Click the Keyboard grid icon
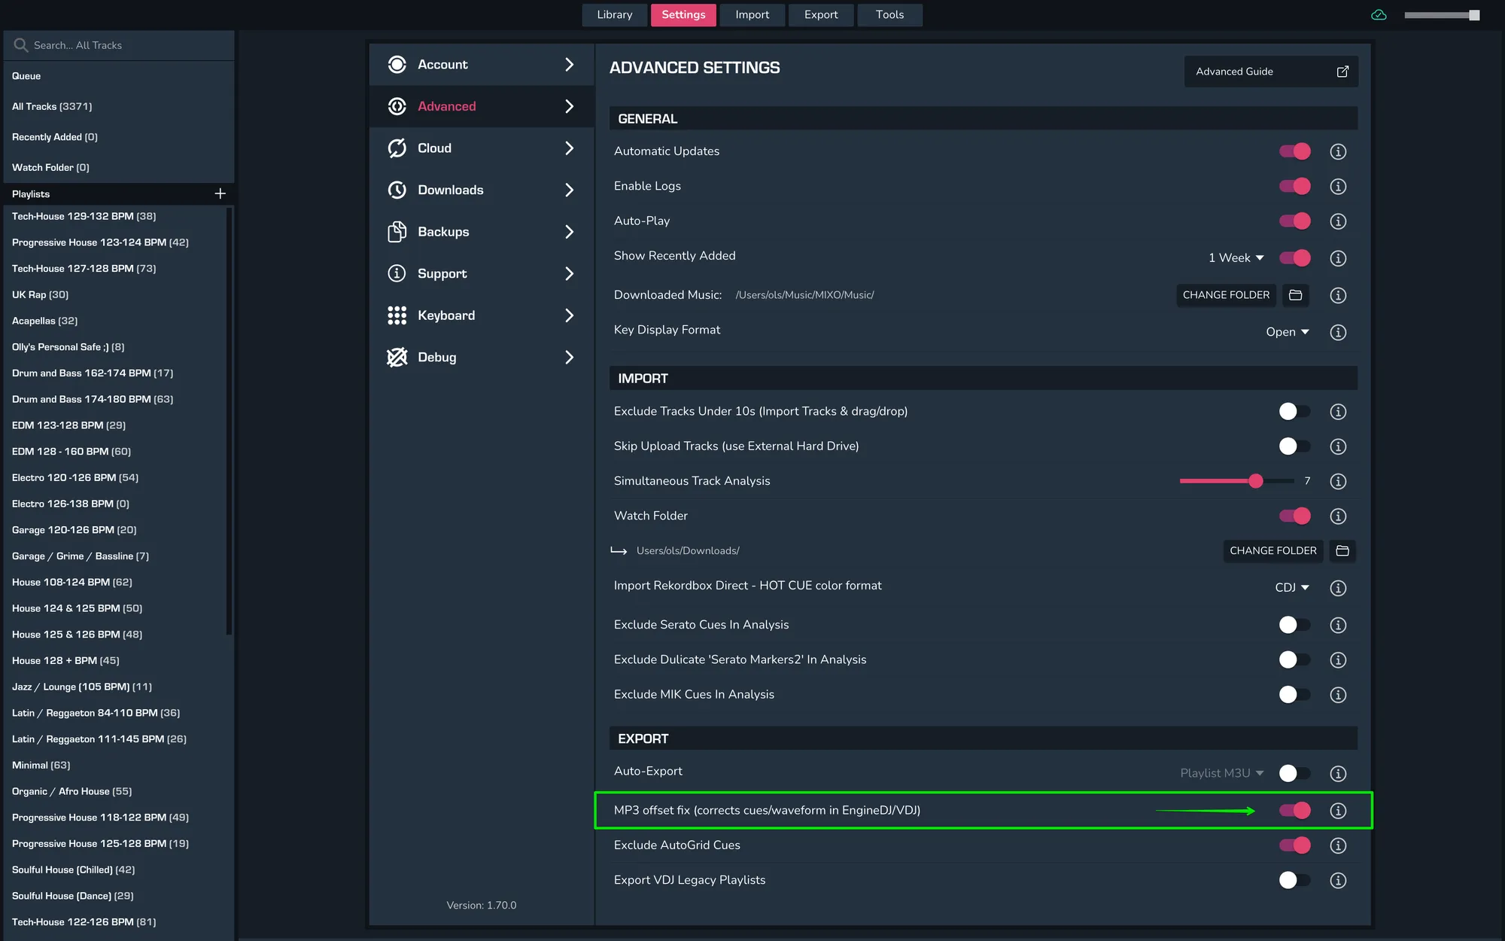 tap(397, 315)
